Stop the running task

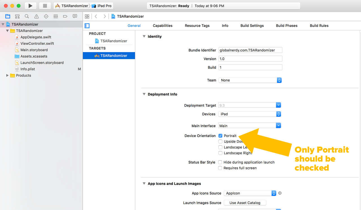tap(45, 6)
